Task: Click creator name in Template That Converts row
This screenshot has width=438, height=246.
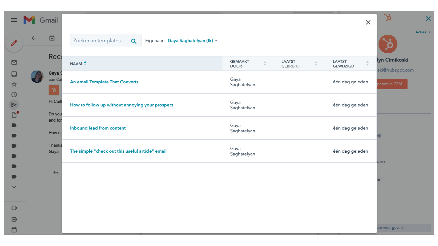Action: click(x=243, y=82)
